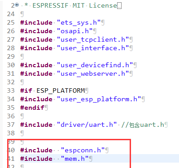179x168 pixels.
Task: Click the #endif directive
Action: 32,108
